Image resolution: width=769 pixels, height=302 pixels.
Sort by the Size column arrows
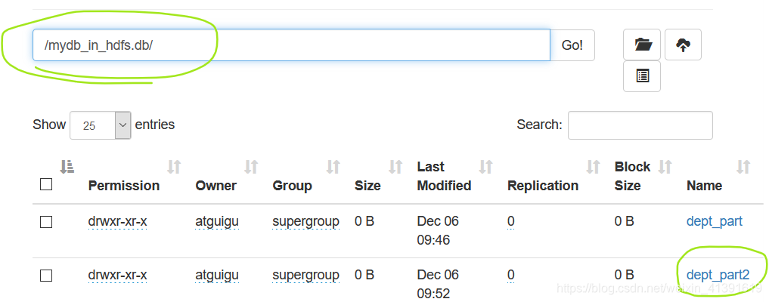[395, 168]
